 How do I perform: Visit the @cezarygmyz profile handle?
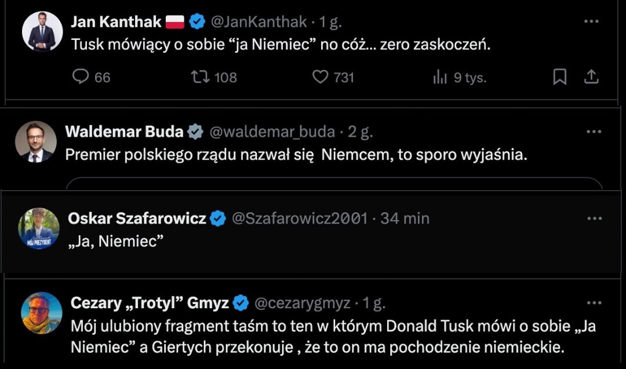point(302,302)
